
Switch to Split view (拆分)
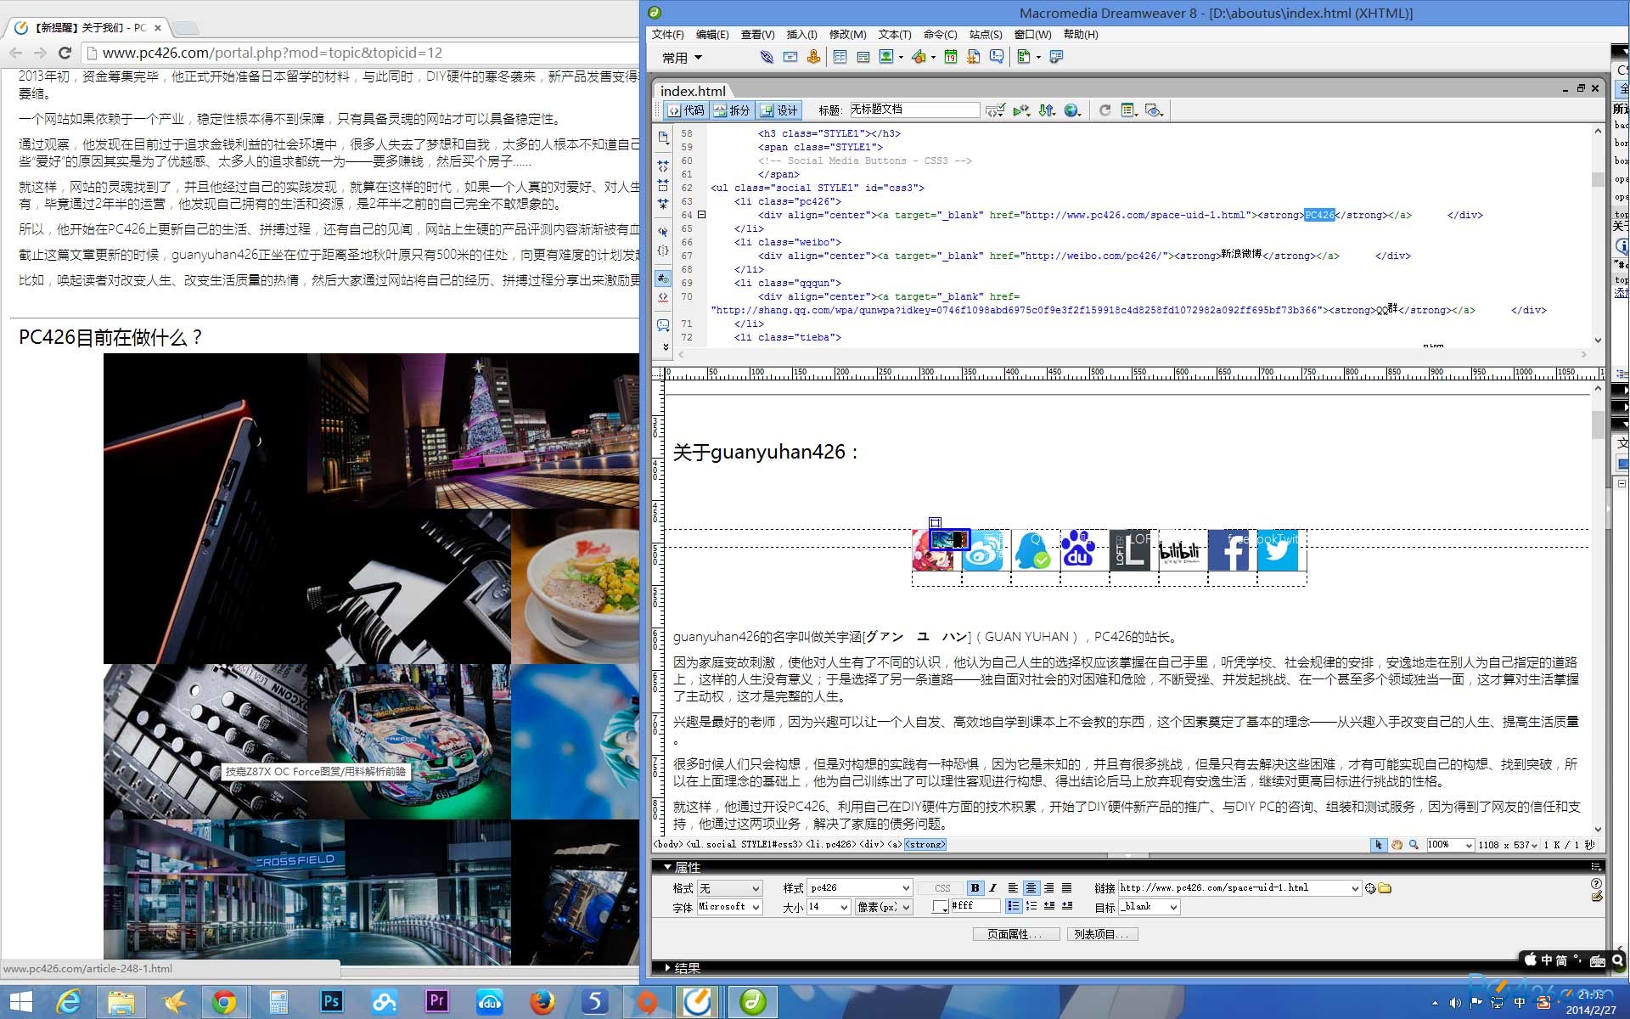732,110
